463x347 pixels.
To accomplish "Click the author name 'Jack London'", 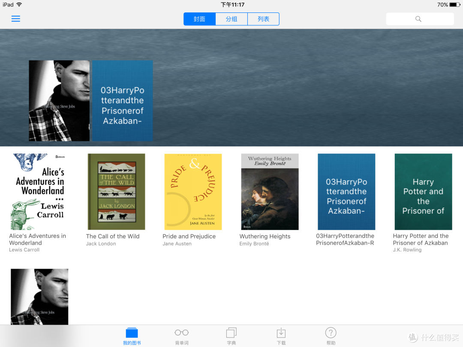I will click(101, 244).
